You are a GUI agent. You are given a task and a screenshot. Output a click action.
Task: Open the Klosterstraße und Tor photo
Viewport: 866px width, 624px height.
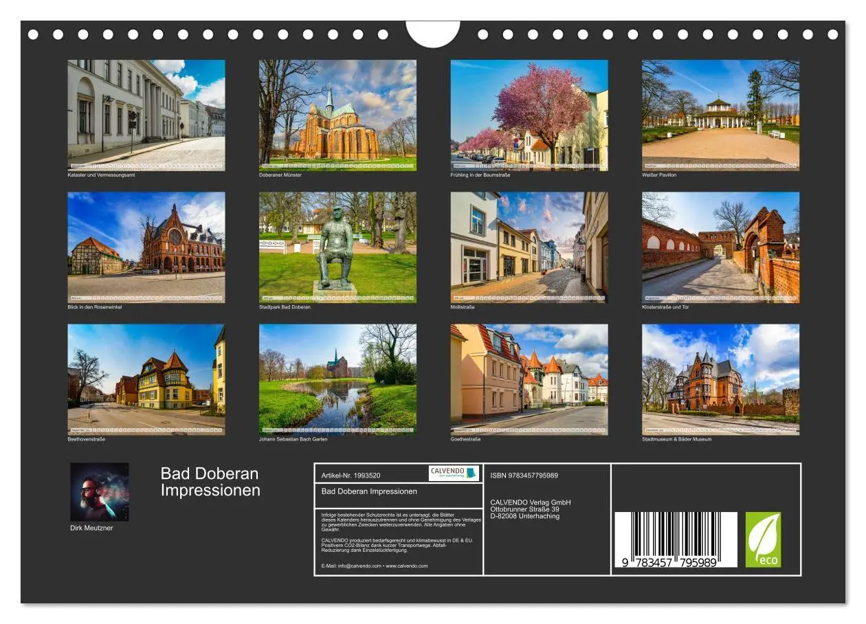720,247
